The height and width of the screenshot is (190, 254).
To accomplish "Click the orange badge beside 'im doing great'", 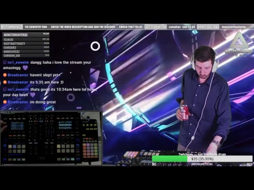I will pos(5,102).
